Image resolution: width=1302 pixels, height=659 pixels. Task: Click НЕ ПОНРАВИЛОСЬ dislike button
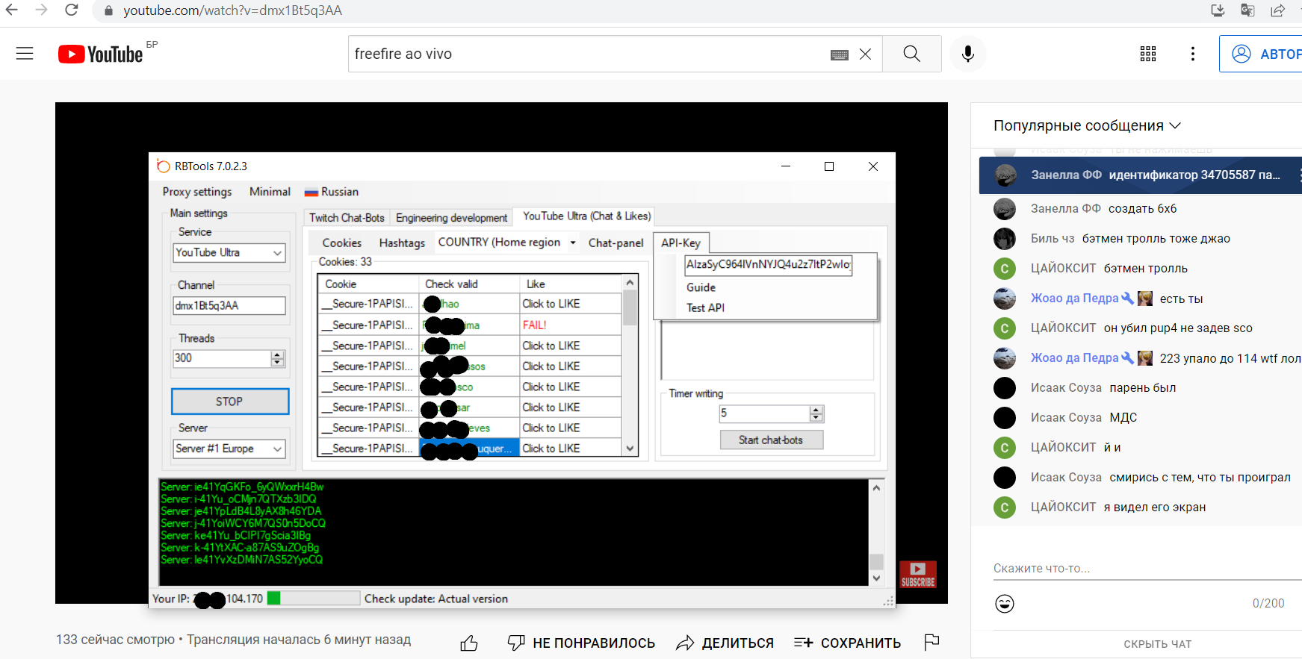pos(581,643)
